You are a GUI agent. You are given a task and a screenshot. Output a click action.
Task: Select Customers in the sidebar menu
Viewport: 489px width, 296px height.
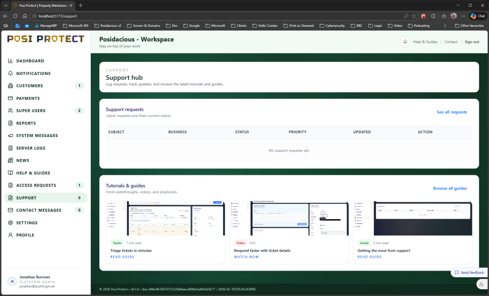click(x=30, y=86)
